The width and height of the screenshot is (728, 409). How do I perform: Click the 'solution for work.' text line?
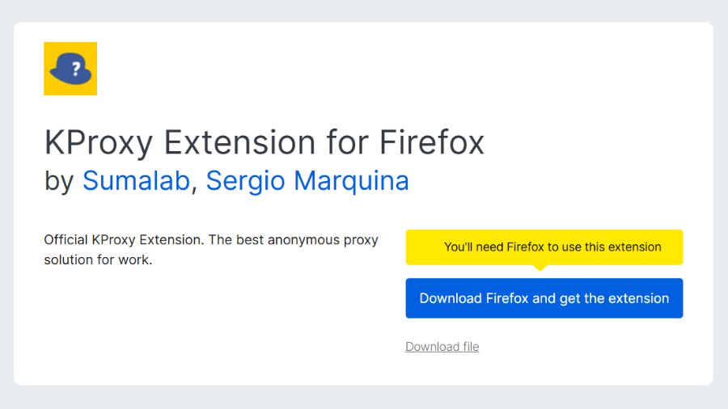(98, 260)
